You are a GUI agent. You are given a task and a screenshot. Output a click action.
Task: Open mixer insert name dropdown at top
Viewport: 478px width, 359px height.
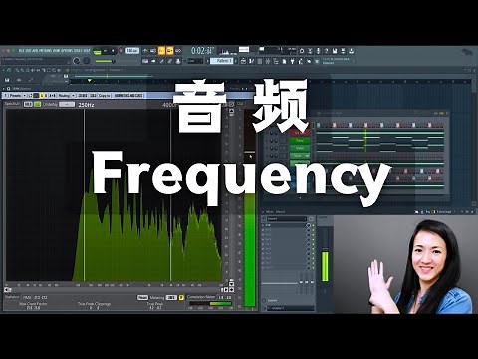coord(287,219)
